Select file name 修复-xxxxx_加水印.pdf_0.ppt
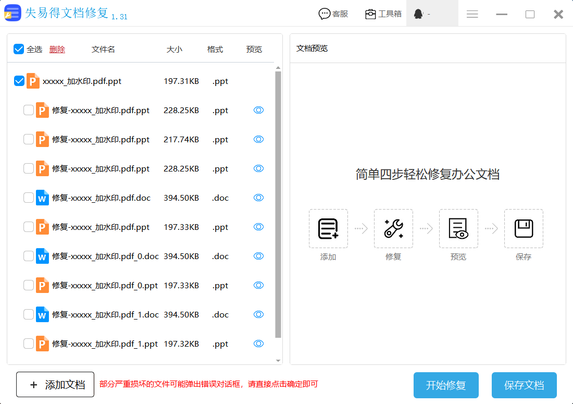 pos(105,286)
